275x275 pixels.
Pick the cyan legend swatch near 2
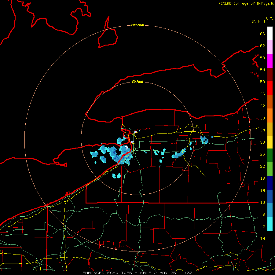[x=270, y=224]
